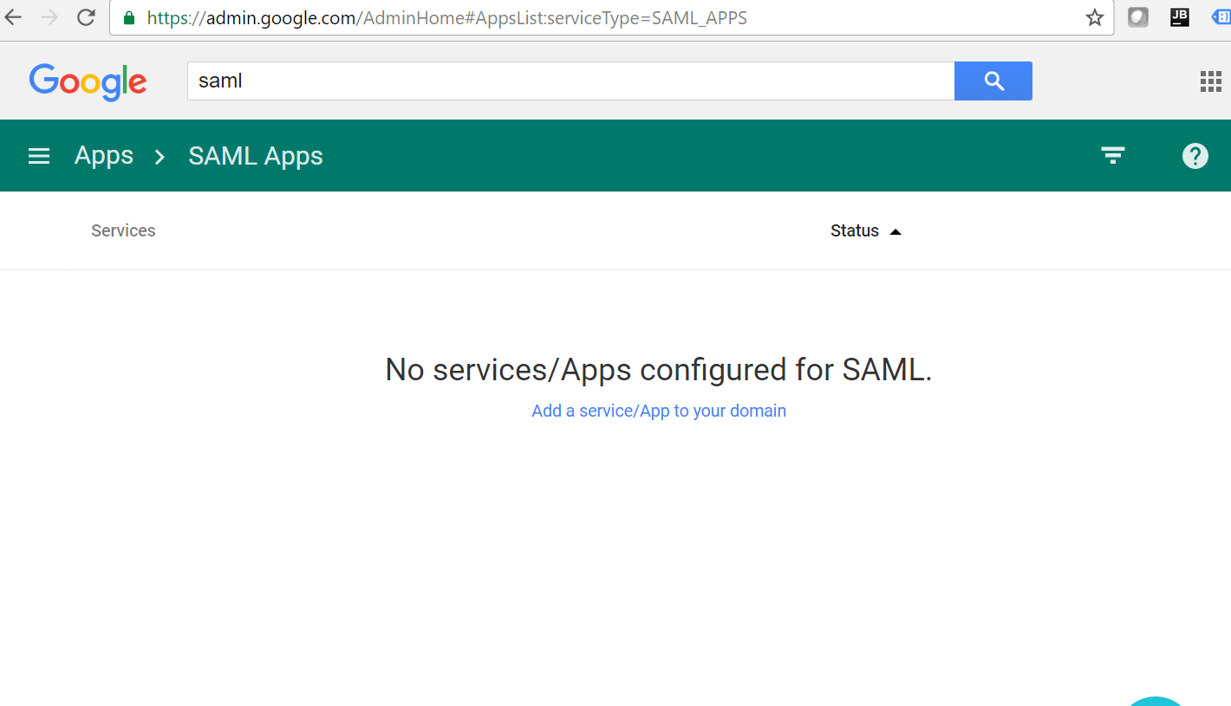Collapse the Status column sorting

pos(896,231)
